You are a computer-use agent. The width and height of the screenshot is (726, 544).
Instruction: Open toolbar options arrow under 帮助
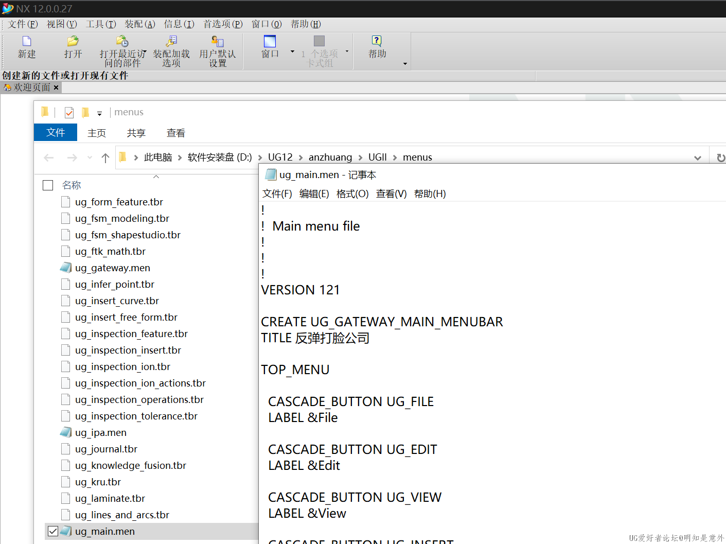(405, 64)
